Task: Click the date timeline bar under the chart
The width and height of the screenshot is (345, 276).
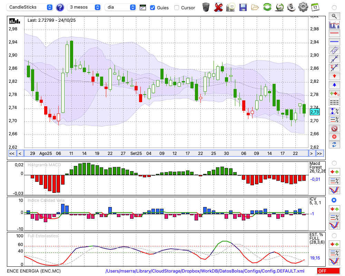Action: [x=166, y=154]
